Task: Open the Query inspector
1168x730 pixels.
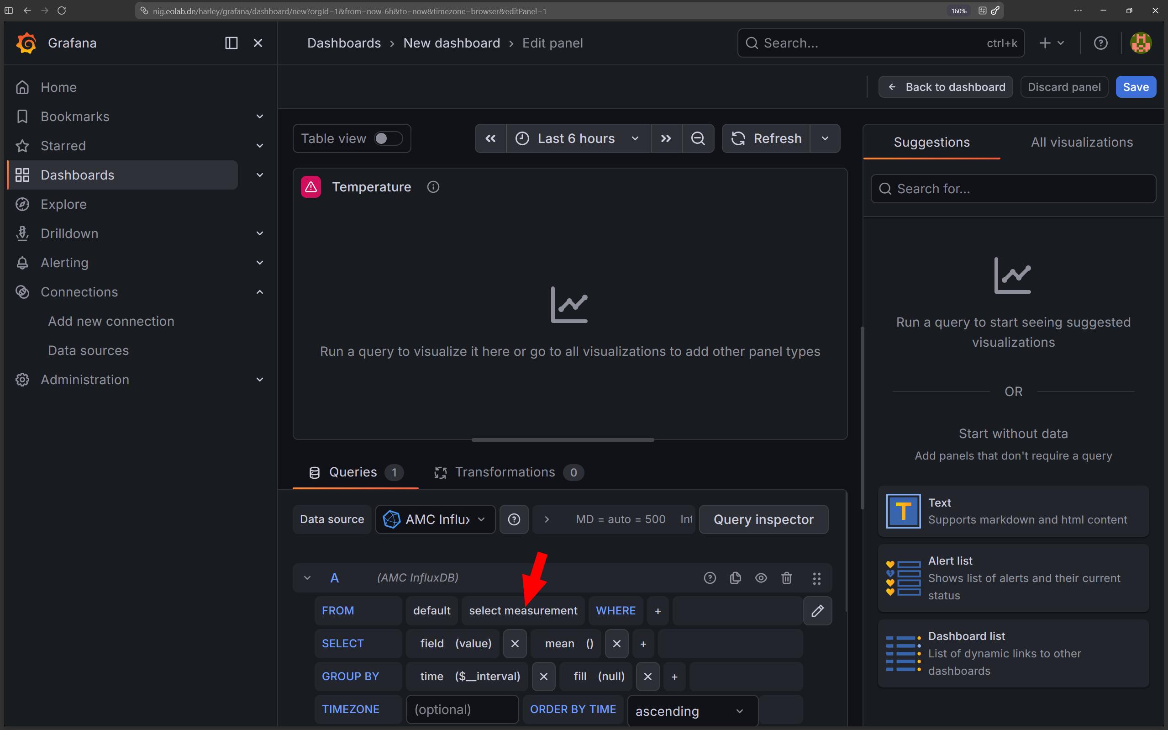Action: [x=763, y=519]
